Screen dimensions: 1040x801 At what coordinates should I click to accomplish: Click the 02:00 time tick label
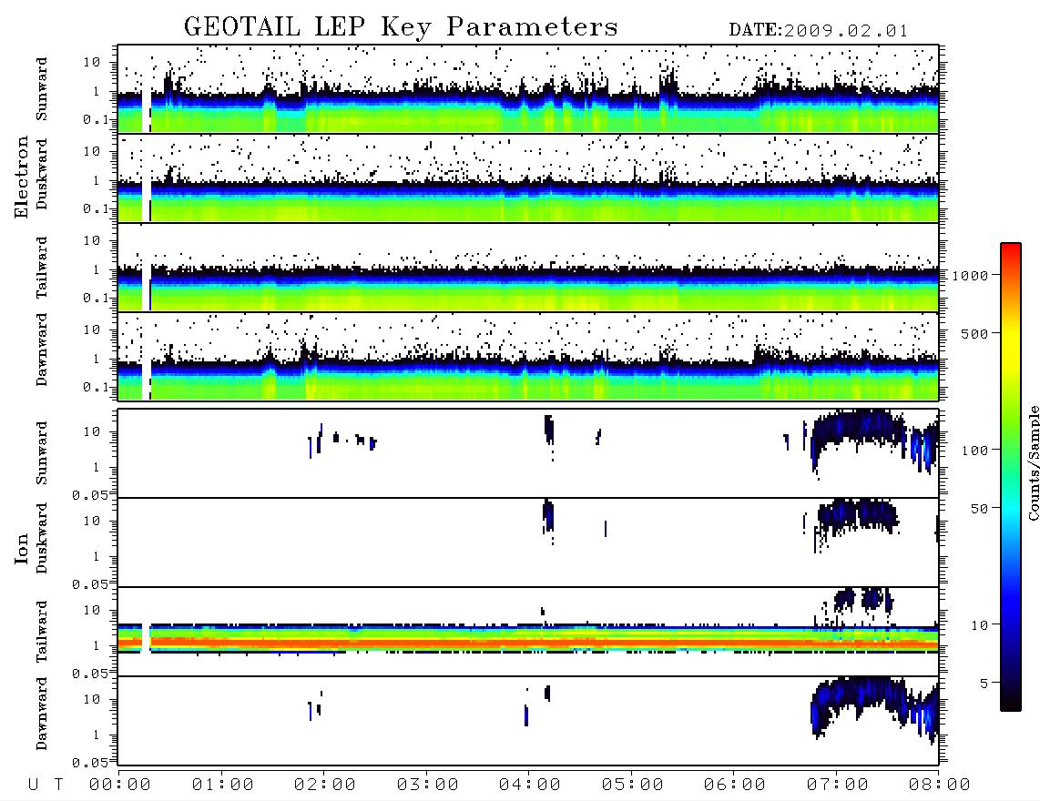pyautogui.click(x=325, y=786)
